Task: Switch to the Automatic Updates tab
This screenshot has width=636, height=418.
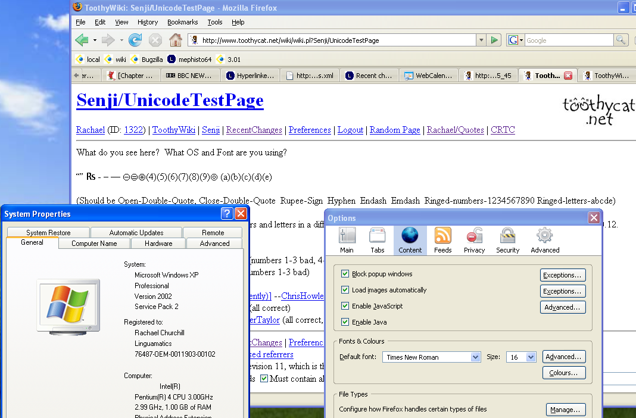Action: [136, 232]
